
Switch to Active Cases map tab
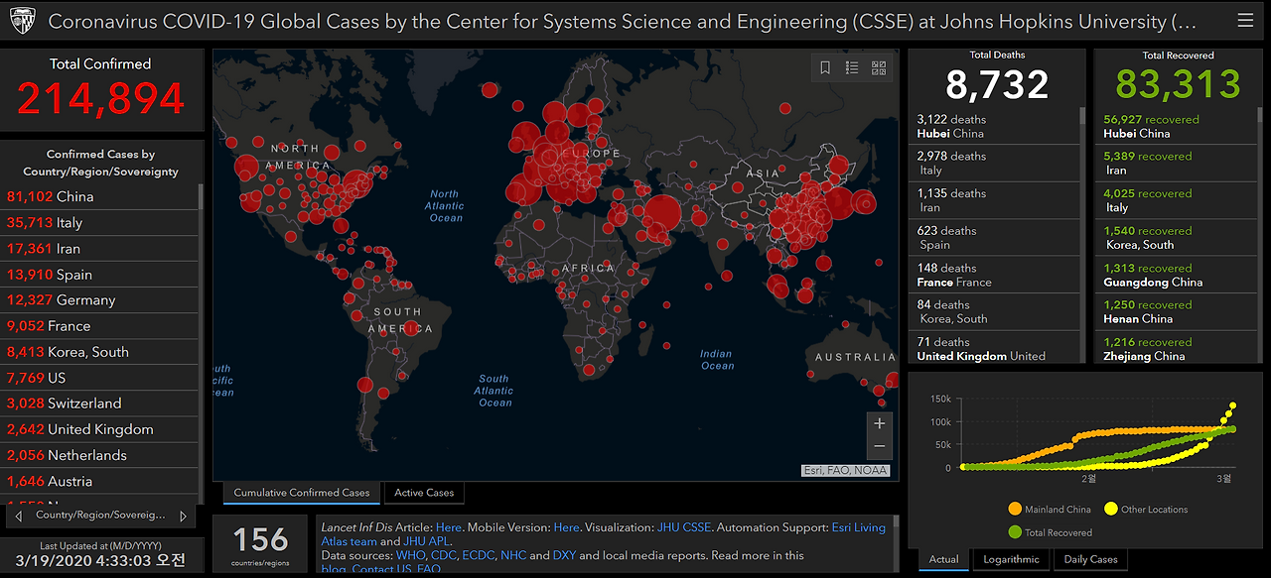point(424,493)
